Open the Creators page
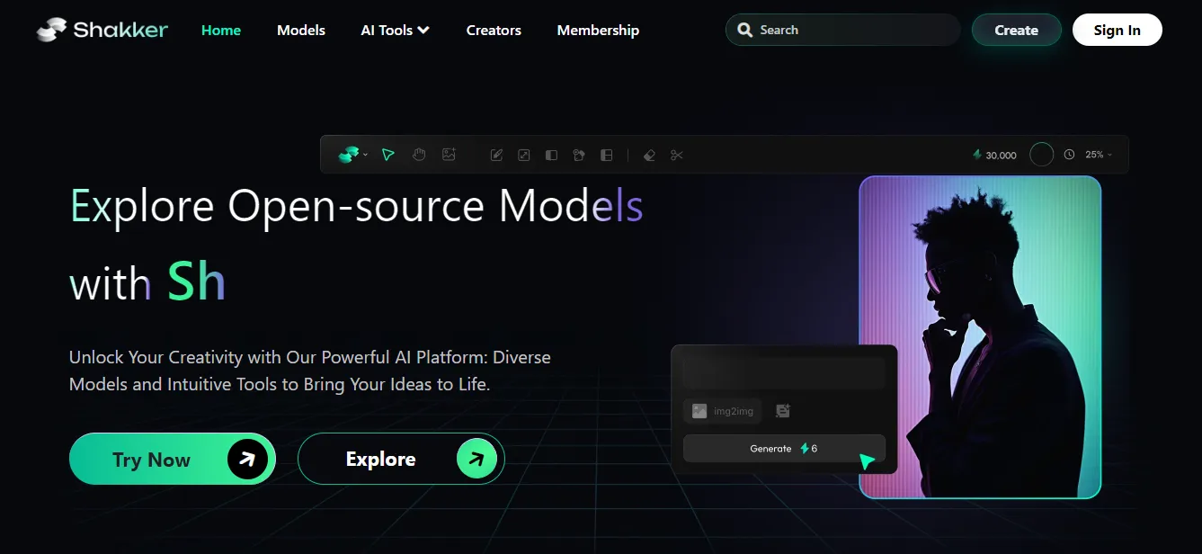The height and width of the screenshot is (554, 1202). click(x=494, y=30)
